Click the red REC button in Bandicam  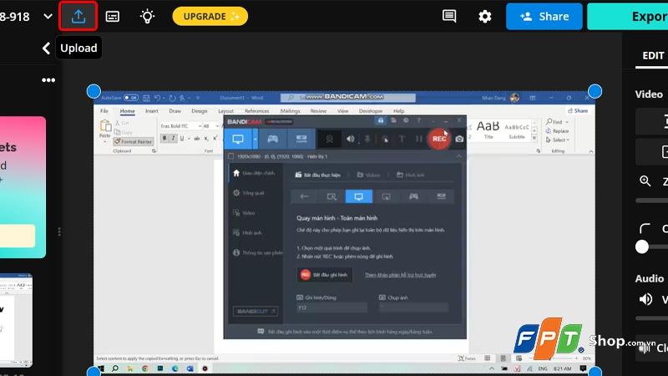point(439,139)
